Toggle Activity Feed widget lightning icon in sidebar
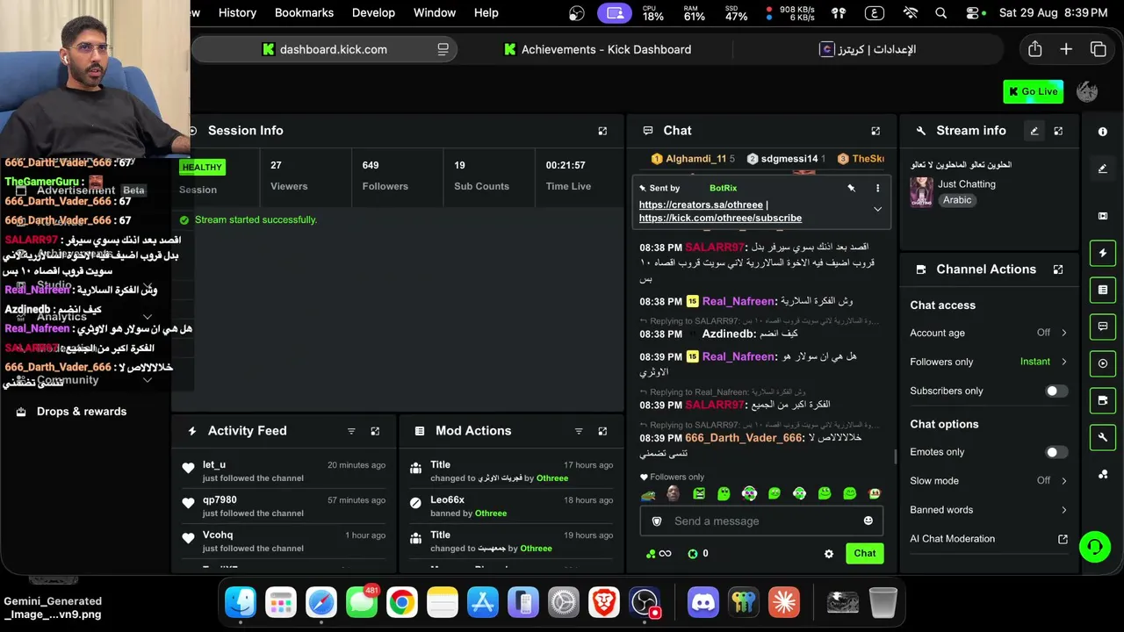 1103,253
